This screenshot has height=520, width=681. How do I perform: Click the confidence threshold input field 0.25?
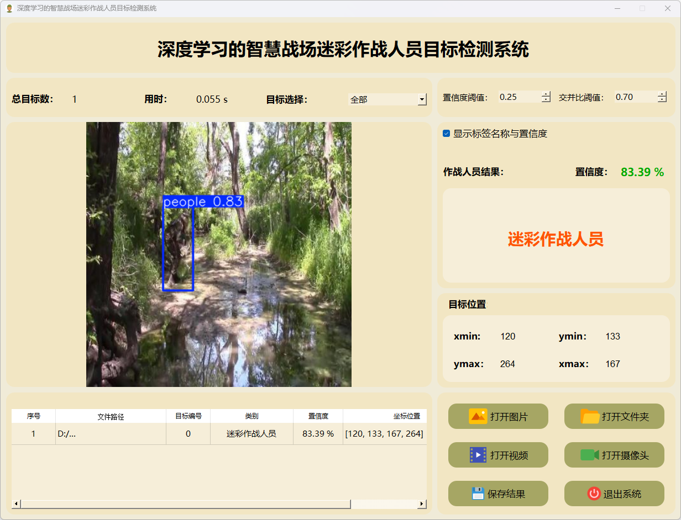pyautogui.click(x=518, y=97)
